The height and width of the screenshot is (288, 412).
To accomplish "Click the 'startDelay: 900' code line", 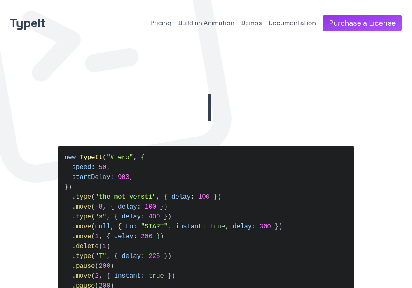I will [102, 177].
